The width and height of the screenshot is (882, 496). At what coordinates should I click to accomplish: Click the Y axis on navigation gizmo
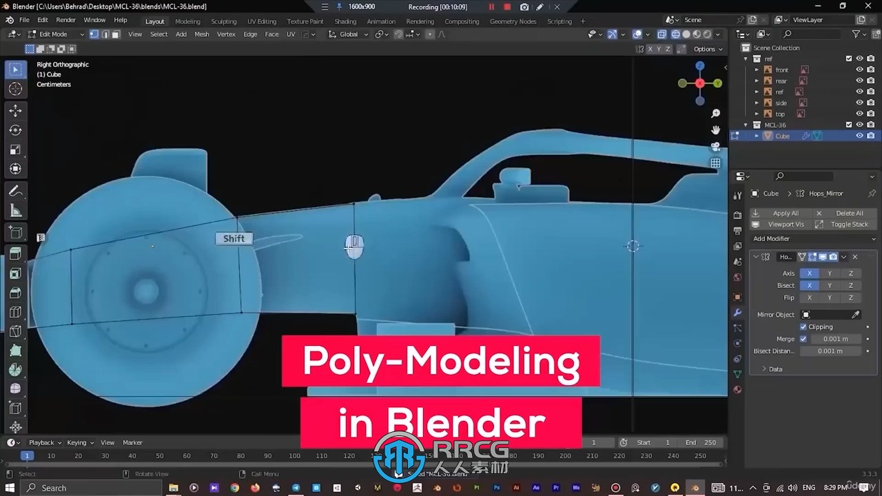coord(718,83)
